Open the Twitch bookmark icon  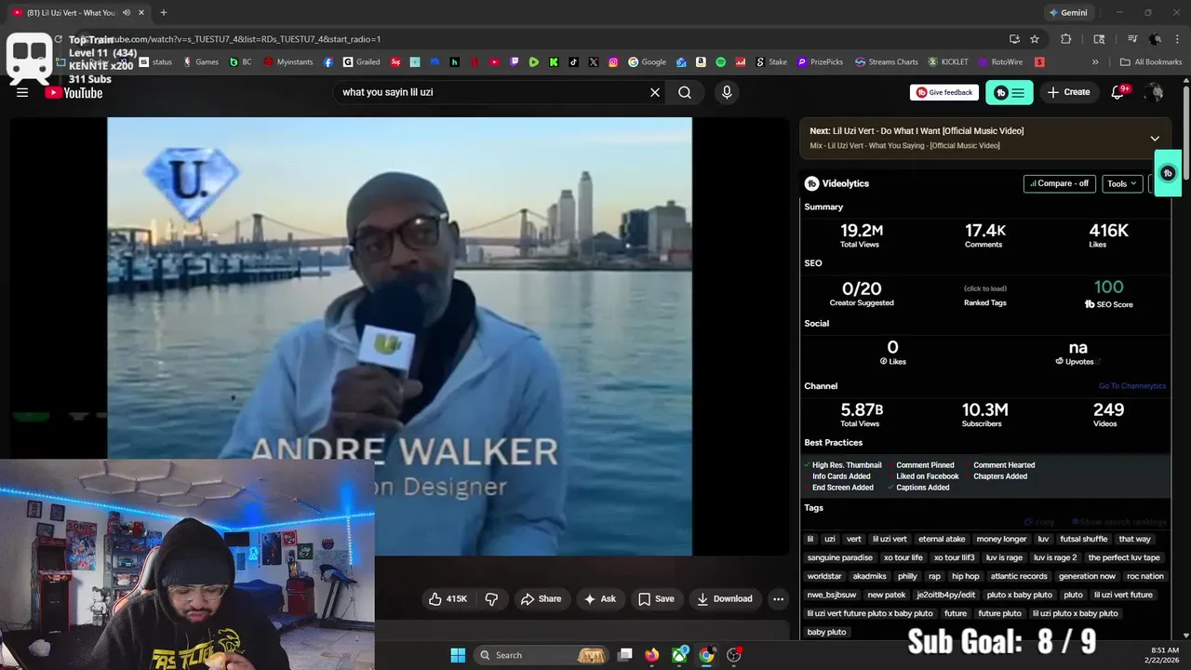pyautogui.click(x=515, y=62)
